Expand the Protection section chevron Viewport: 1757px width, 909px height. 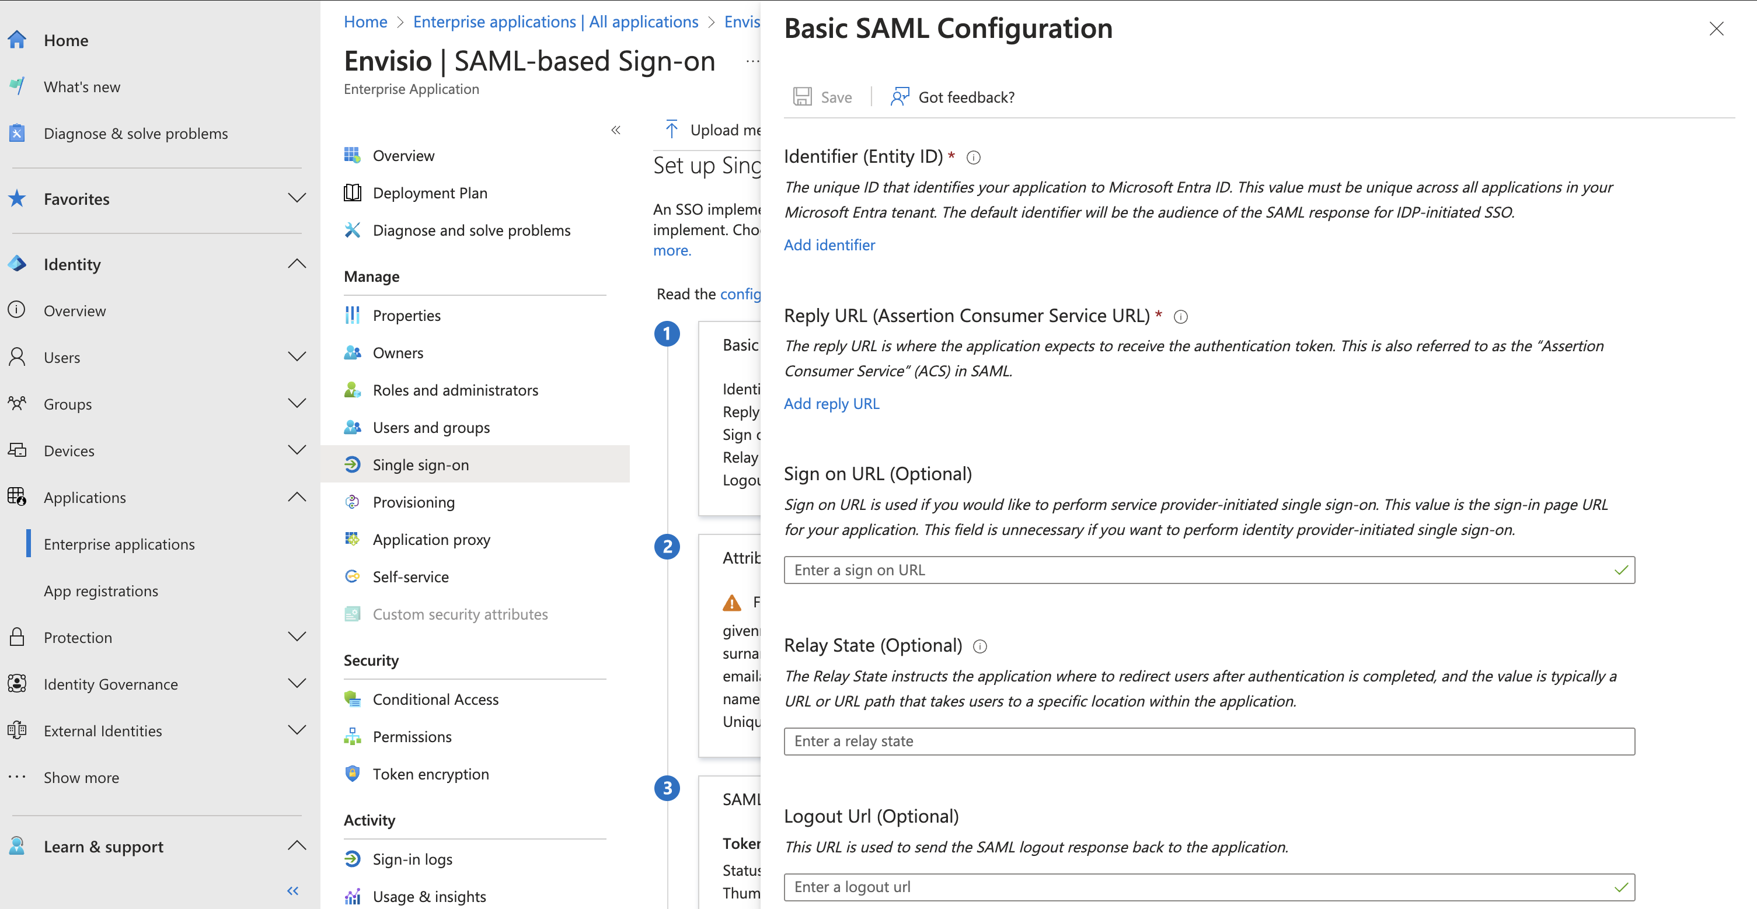coord(297,637)
